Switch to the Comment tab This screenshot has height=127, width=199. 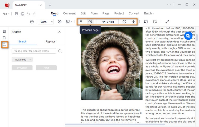pyautogui.click(x=69, y=13)
